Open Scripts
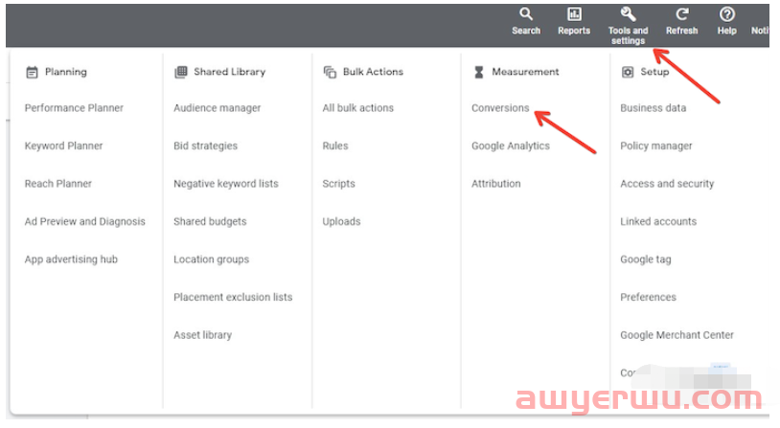 tap(339, 184)
